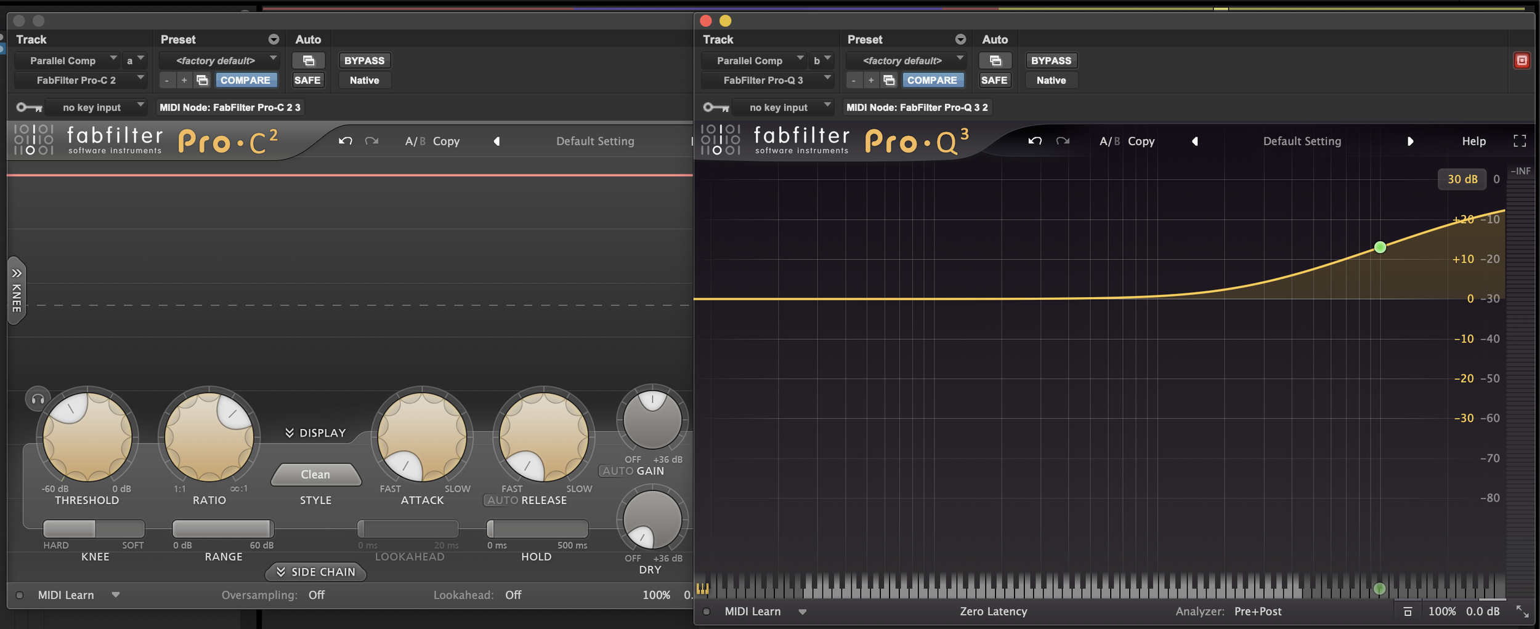Switch A/B state in Pro-C 2

coord(415,141)
